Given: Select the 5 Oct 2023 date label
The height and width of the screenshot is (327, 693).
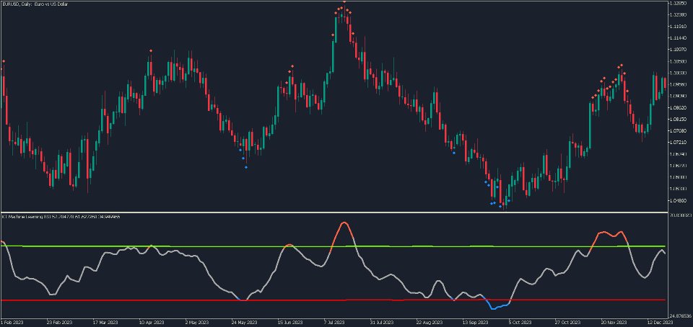Looking at the screenshot, I should click(x=520, y=322).
